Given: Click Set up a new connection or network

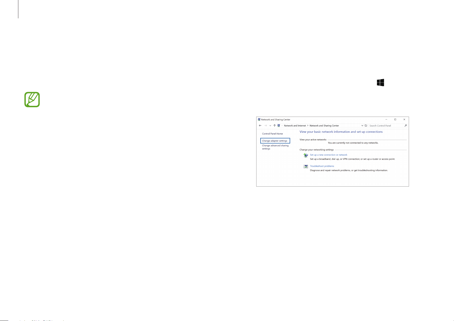Looking at the screenshot, I should tap(328, 155).
